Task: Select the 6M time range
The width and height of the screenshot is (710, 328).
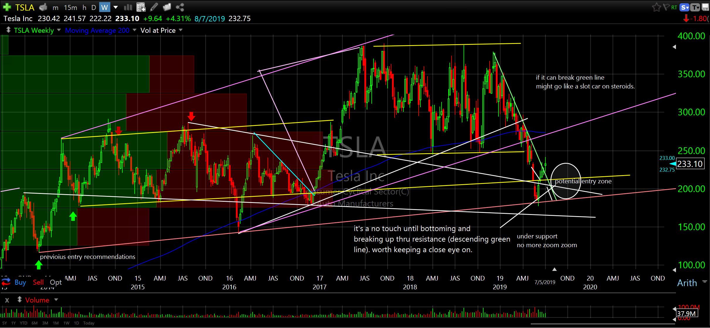Action: [x=35, y=323]
